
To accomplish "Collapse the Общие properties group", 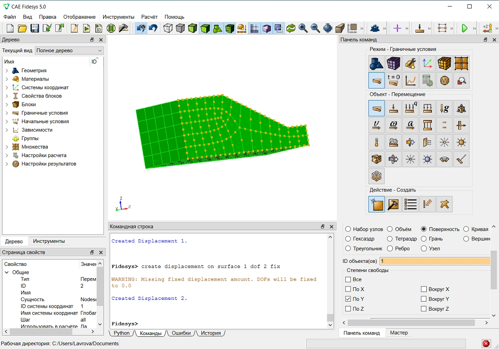I will [x=7, y=272].
